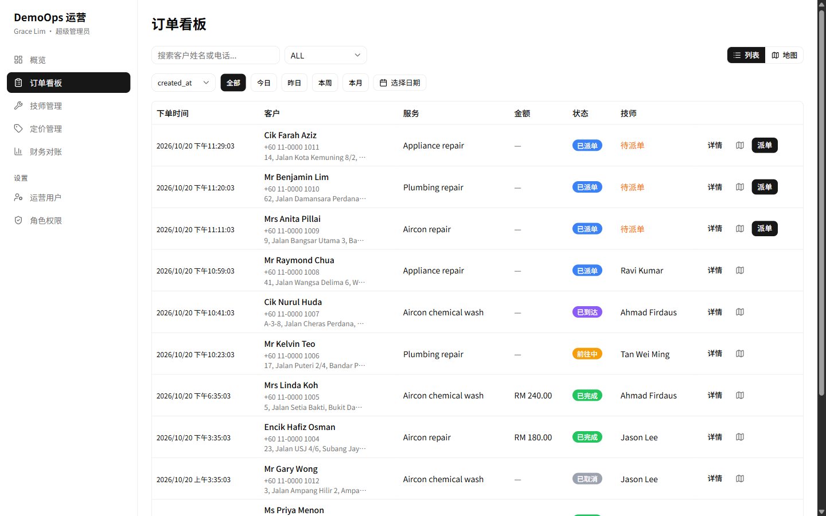Open 概览 overview from the sidebar
This screenshot has width=826, height=516.
[69, 60]
